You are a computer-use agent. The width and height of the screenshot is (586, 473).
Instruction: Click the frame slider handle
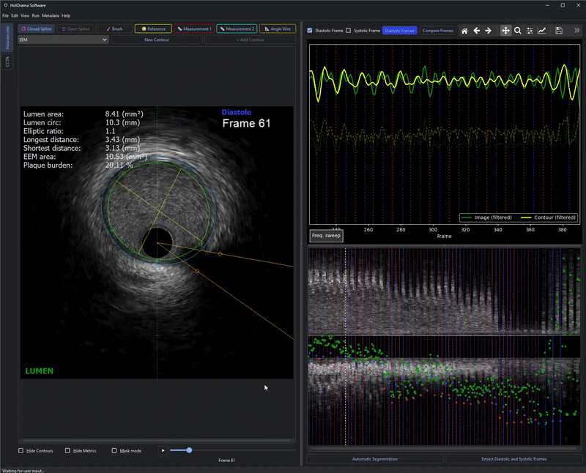(189, 450)
